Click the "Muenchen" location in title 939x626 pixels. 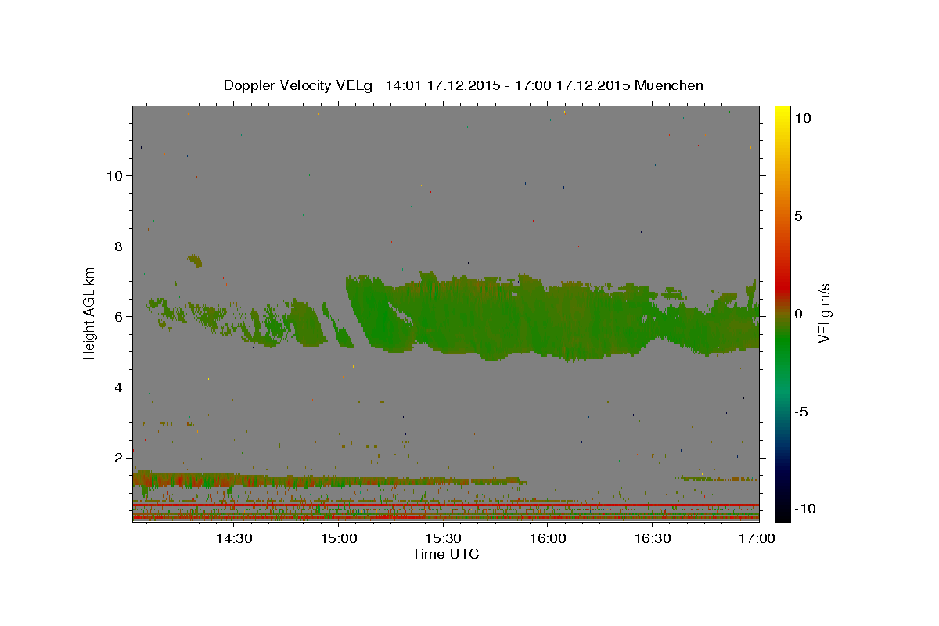(669, 85)
